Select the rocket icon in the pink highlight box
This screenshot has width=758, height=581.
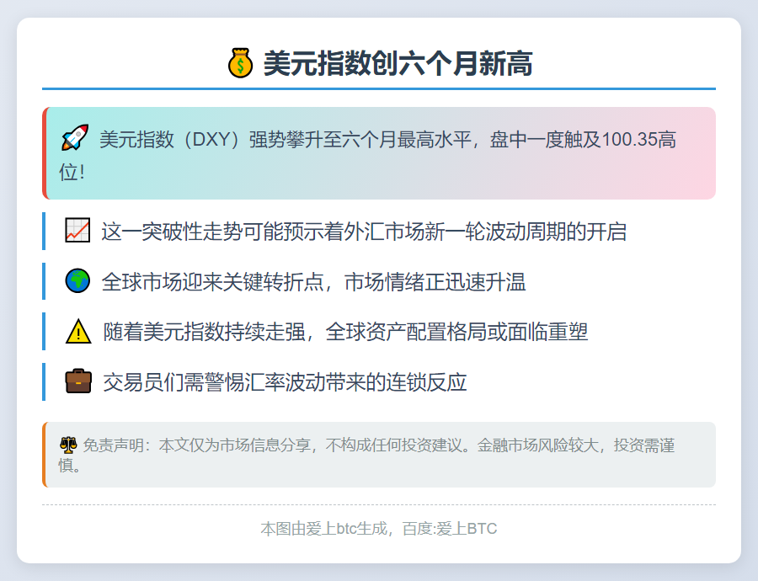point(74,137)
